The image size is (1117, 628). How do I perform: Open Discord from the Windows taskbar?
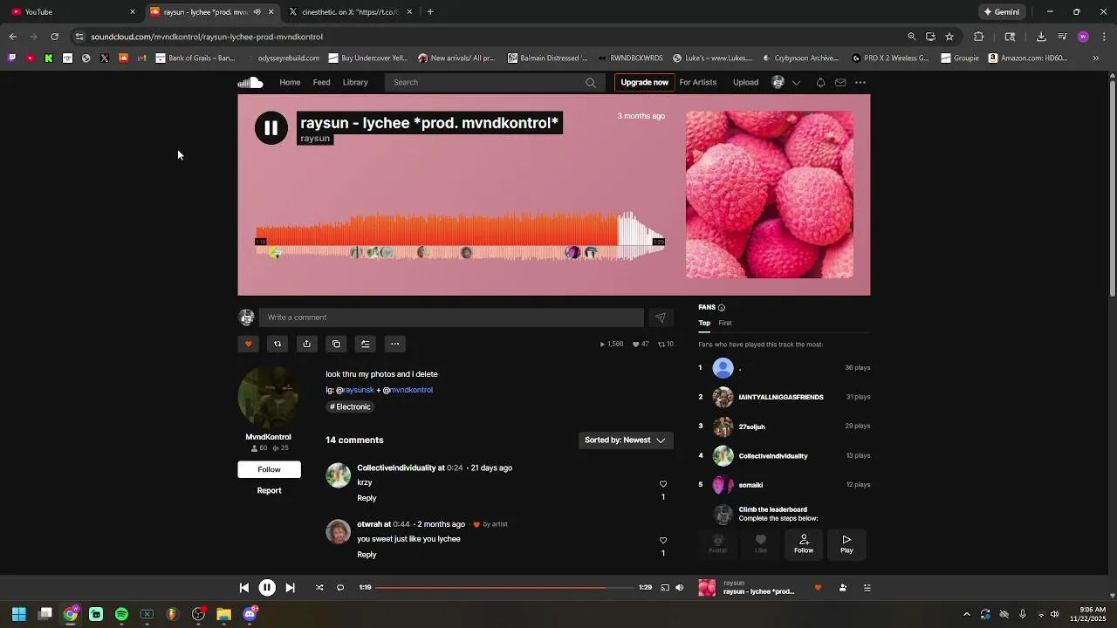[x=250, y=614]
